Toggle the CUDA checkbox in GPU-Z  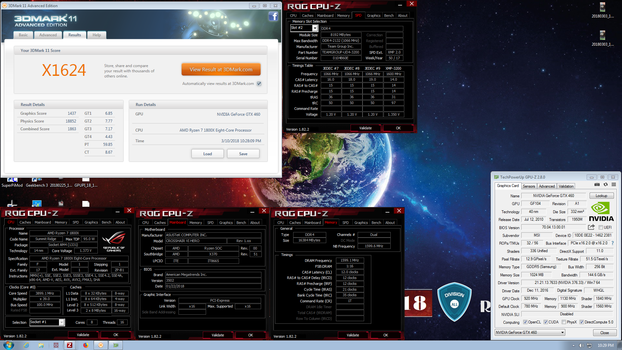click(x=546, y=322)
